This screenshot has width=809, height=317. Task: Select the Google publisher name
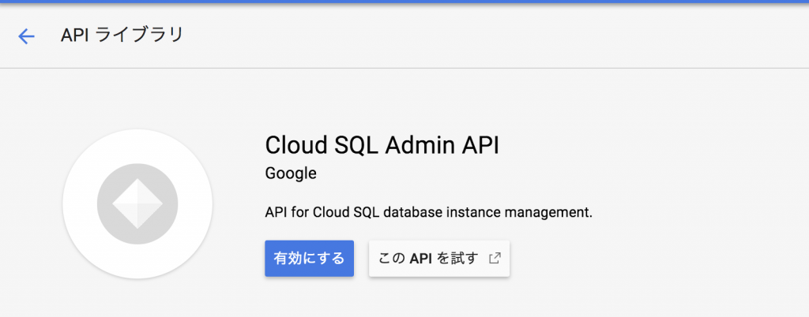pyautogui.click(x=291, y=174)
